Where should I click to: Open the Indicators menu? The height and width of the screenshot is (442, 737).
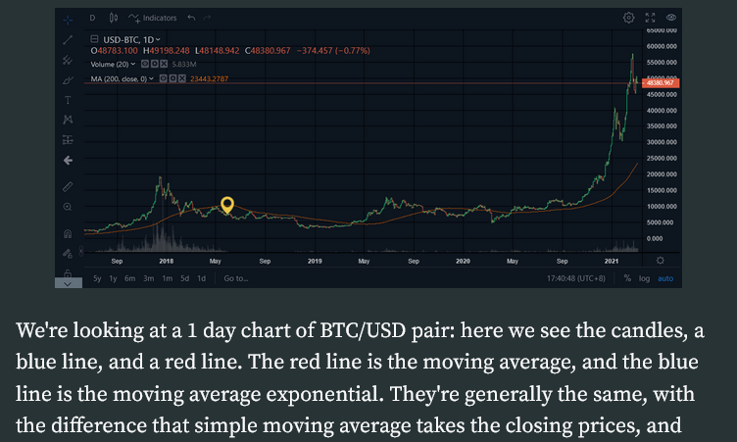coord(153,18)
